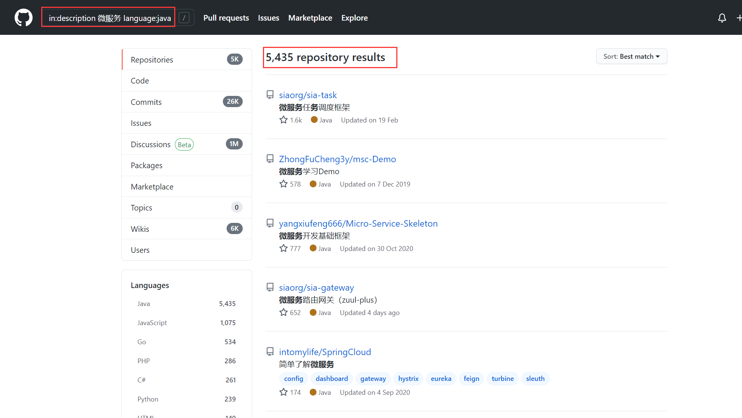Open the siaorg/sia-task repository link
The height and width of the screenshot is (418, 742).
tap(308, 95)
